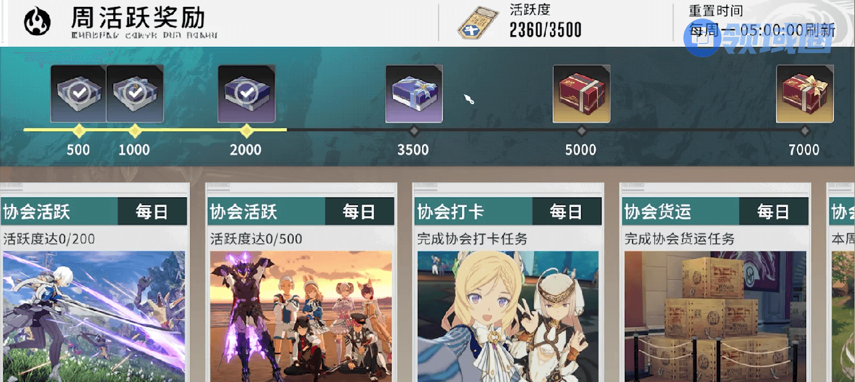Viewport: 855px width, 382px height.
Task: Open the claimed gift box at 2000
Action: tap(246, 94)
